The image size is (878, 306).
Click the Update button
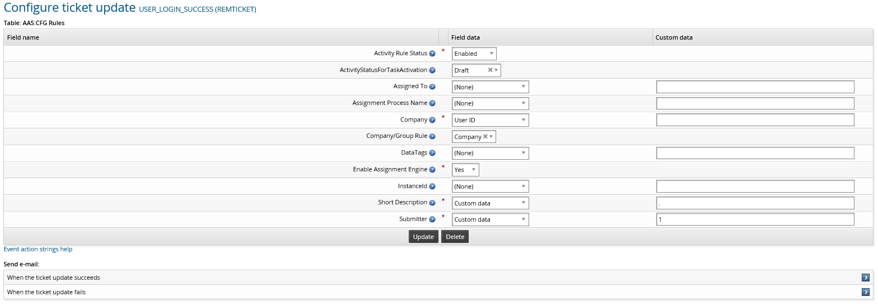coord(423,237)
